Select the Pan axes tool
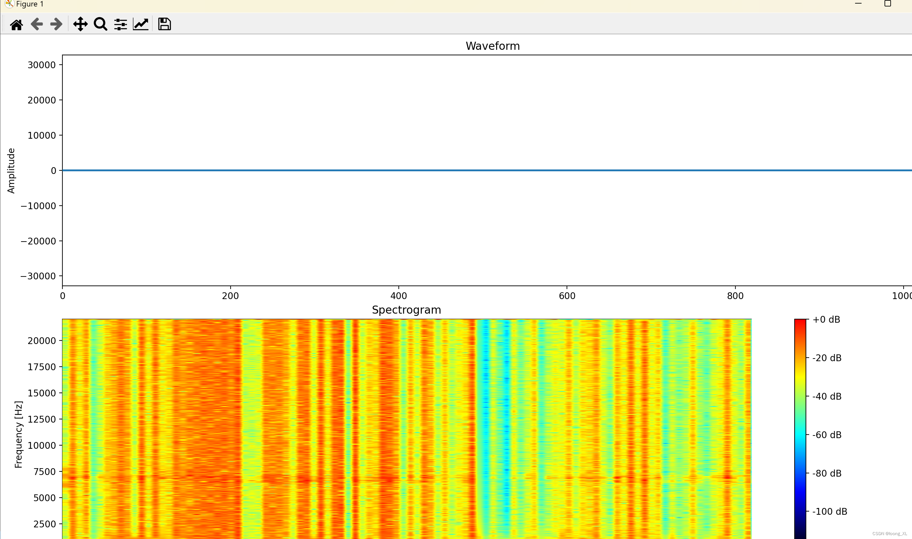Viewport: 912px width, 539px height. click(x=80, y=24)
